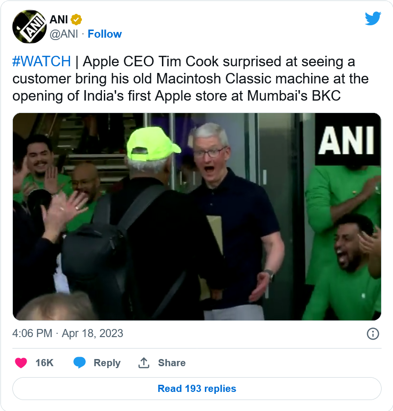Open the 4:06 PM timestamp link
This screenshot has height=411, width=393.
click(32, 333)
